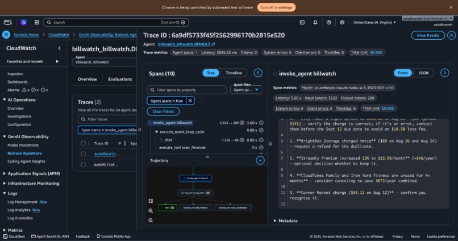
Task: Tick the select-all traces header checkbox
Action: tap(83, 143)
